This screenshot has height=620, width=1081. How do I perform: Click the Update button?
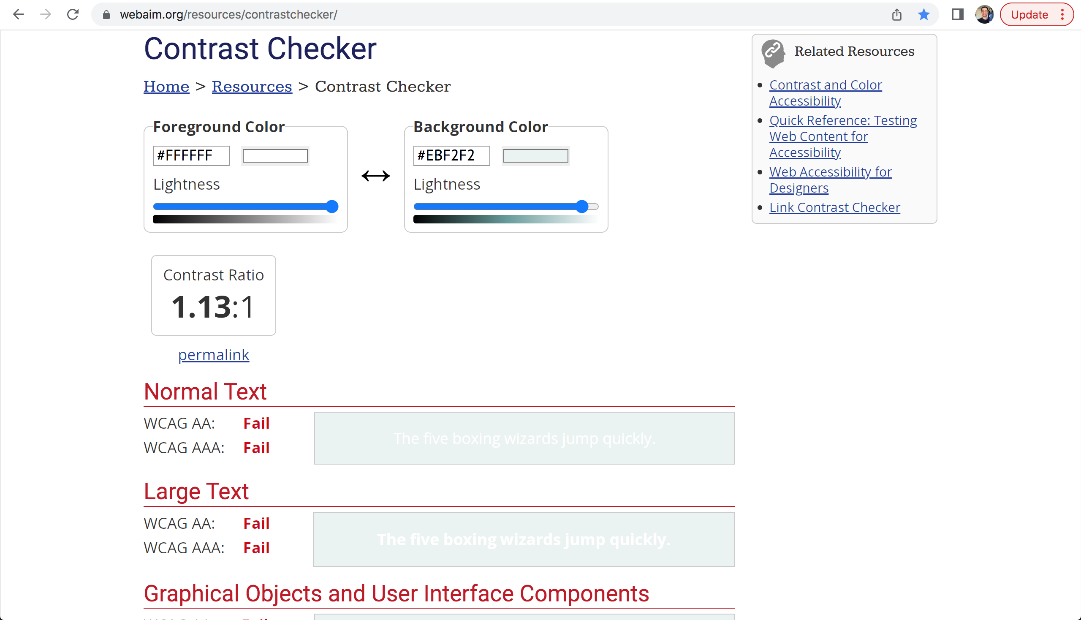click(x=1029, y=14)
